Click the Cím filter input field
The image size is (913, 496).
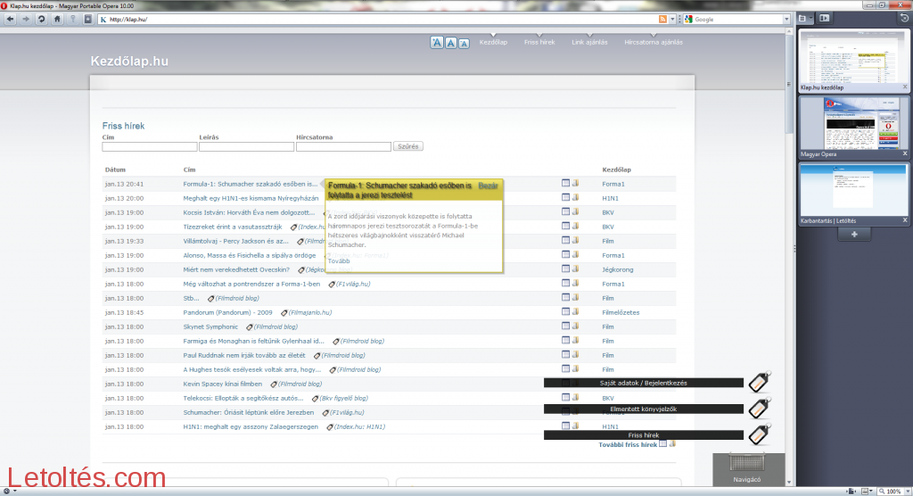pos(150,147)
